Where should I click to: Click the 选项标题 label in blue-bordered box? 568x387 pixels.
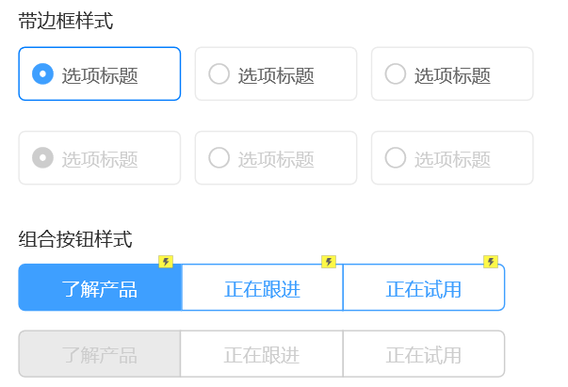(x=100, y=75)
